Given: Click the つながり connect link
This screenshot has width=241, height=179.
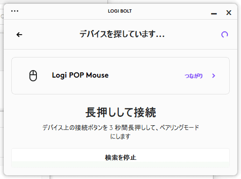Looking at the screenshot, I should point(193,76).
